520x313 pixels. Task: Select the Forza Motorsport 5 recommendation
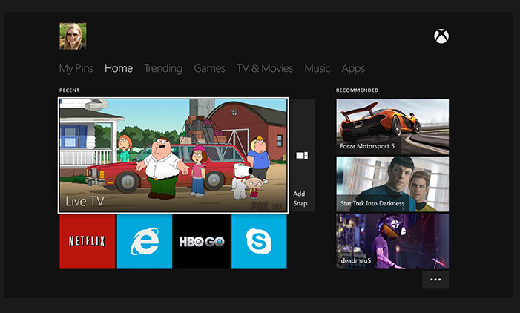pyautogui.click(x=392, y=127)
